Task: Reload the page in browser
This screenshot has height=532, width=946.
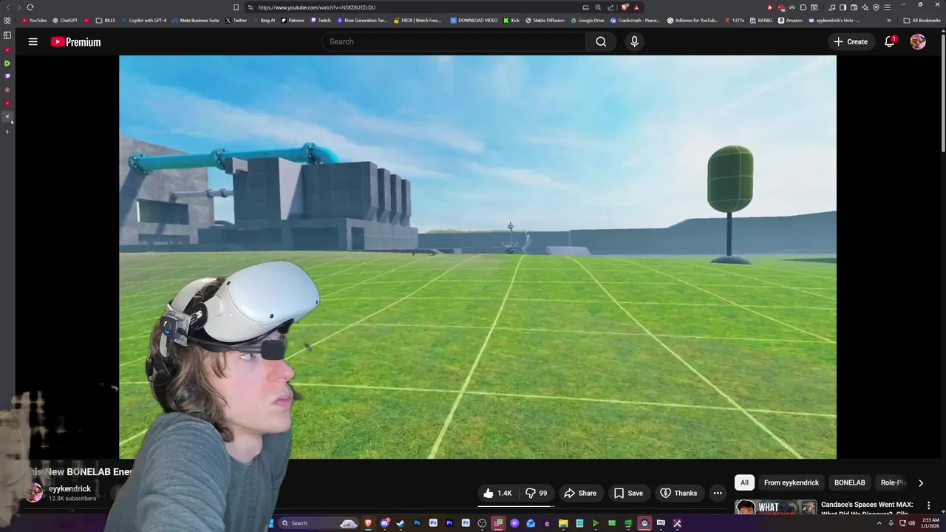Action: [30, 7]
